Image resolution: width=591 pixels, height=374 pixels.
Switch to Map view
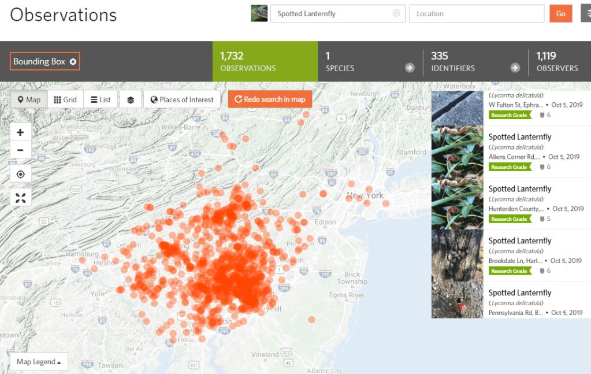[28, 99]
